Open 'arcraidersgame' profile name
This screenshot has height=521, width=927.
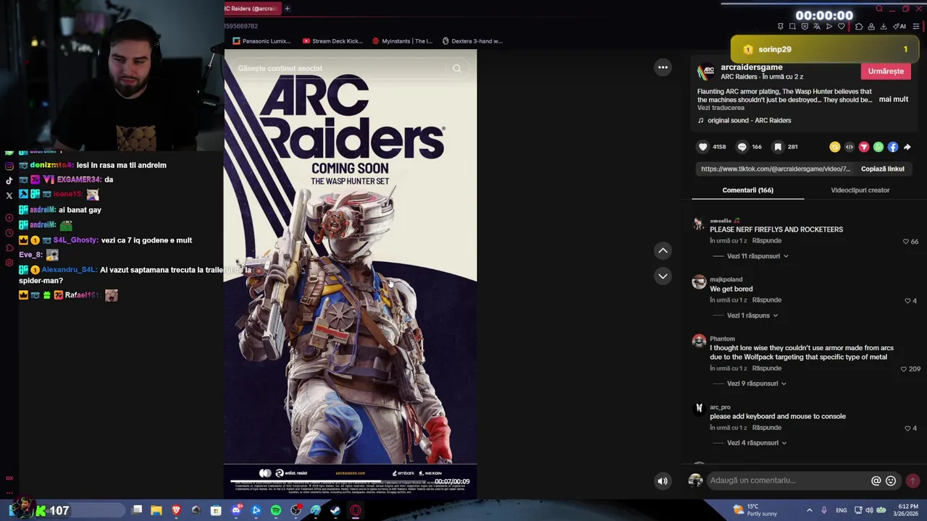coord(751,67)
